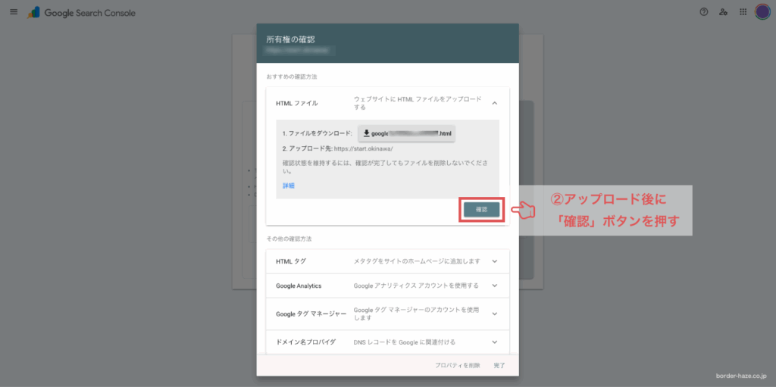Image resolution: width=776 pixels, height=387 pixels.
Task: Open users and settings icon
Action: pyautogui.click(x=723, y=12)
